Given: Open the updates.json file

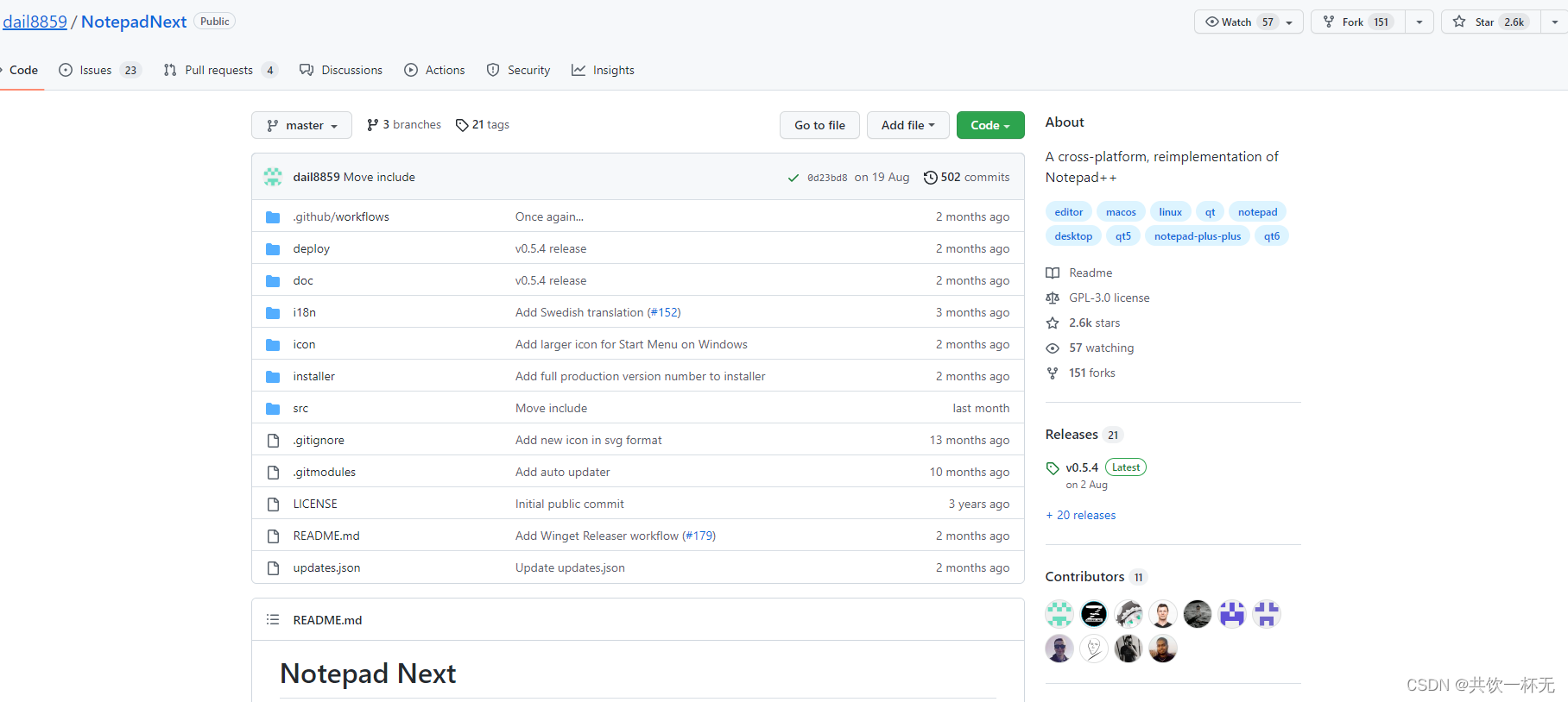Looking at the screenshot, I should [x=326, y=567].
